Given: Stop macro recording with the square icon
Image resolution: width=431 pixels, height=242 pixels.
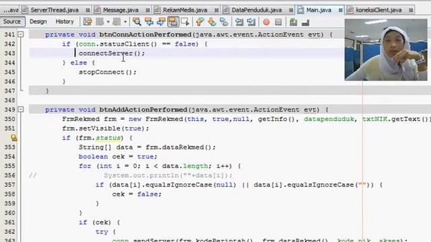Looking at the screenshot, I should point(278,22).
